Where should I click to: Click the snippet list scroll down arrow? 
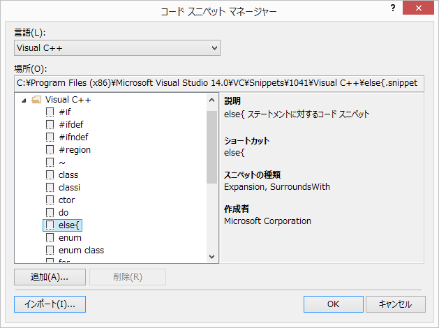click(212, 257)
